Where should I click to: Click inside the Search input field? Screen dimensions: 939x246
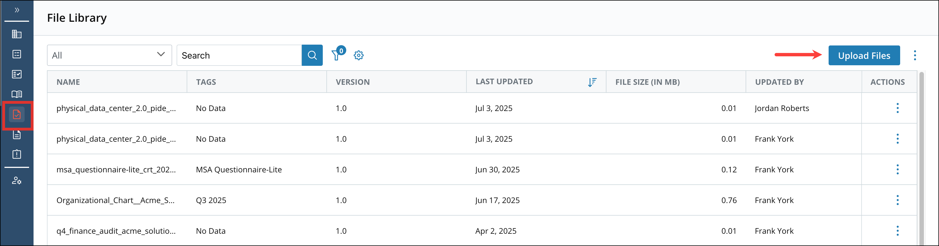(237, 55)
